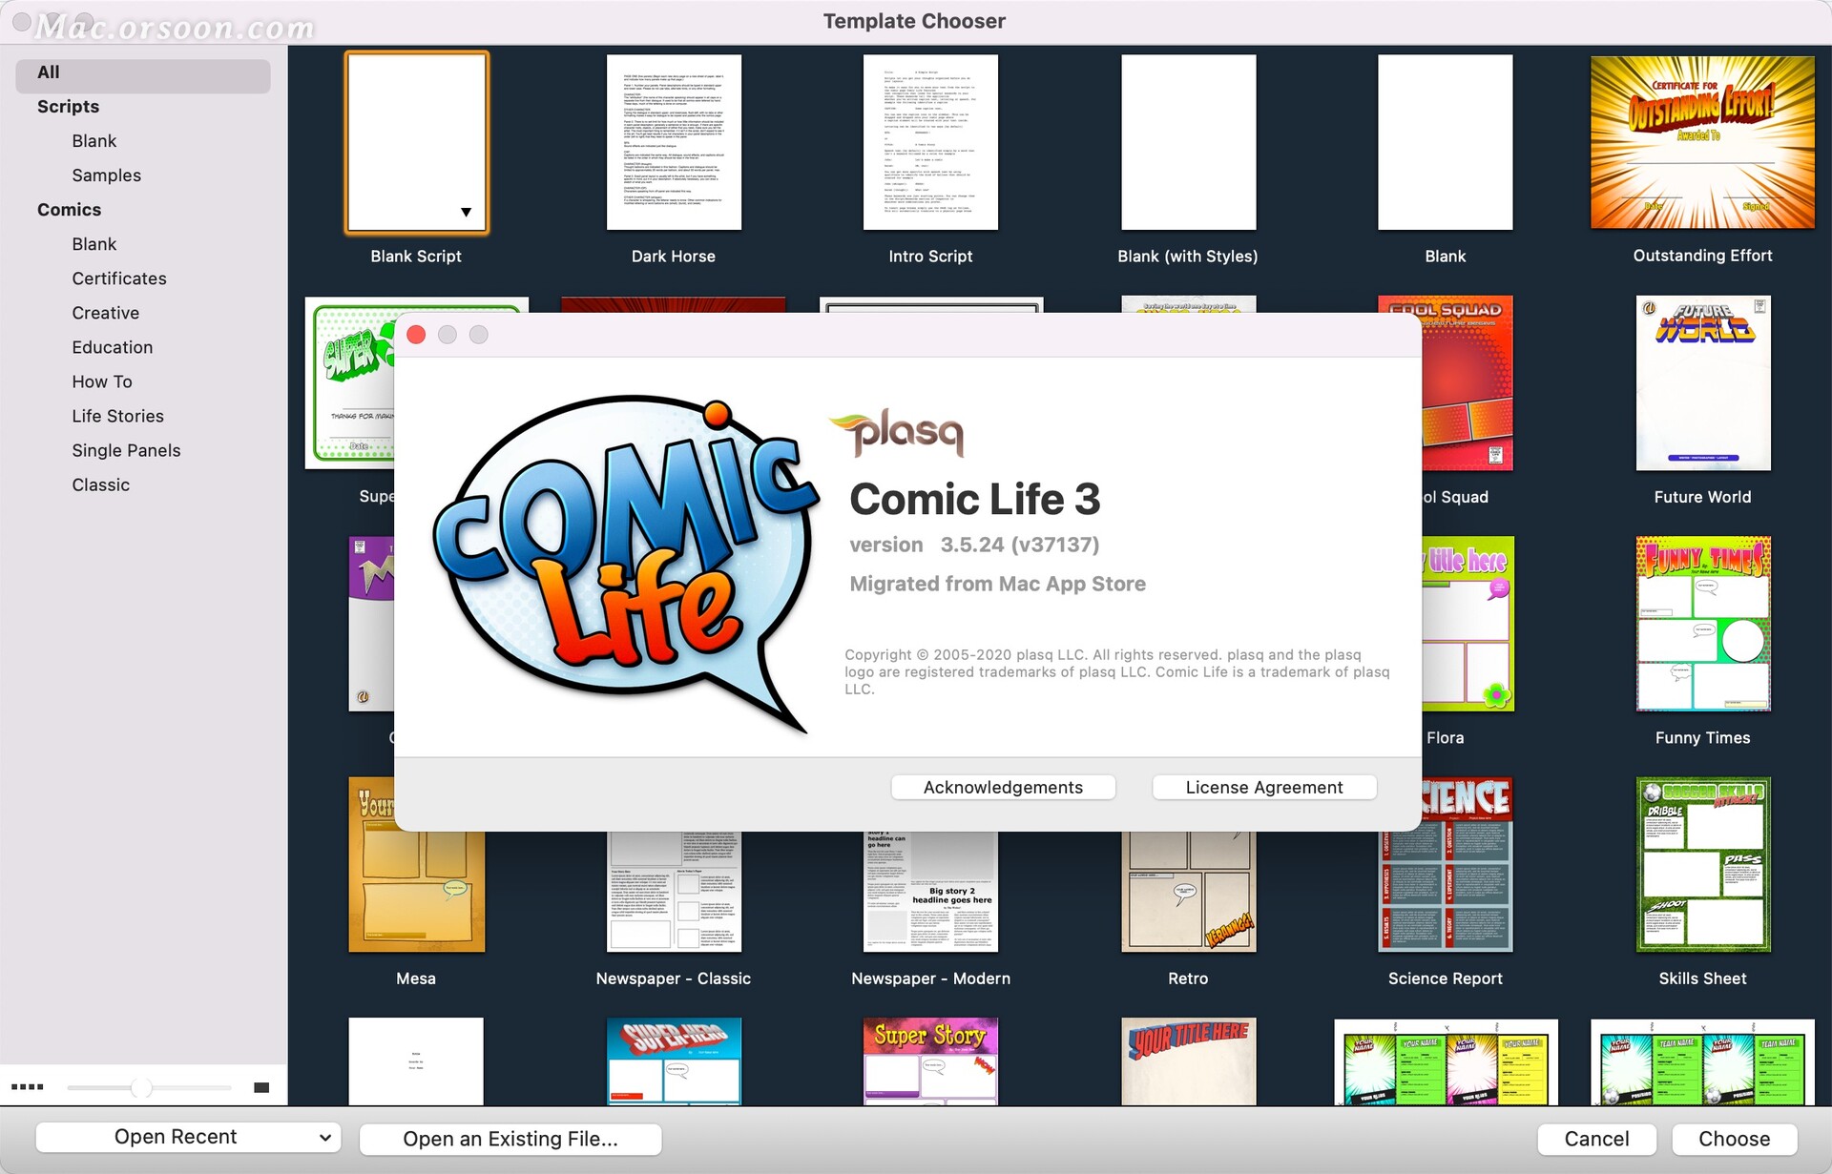Select the blue and green Team Name card template
1832x1174 pixels.
click(x=1702, y=1062)
